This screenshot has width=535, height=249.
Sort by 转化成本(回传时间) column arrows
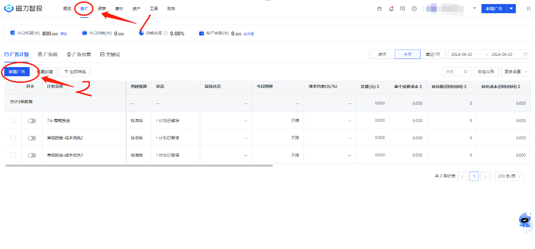coord(519,87)
